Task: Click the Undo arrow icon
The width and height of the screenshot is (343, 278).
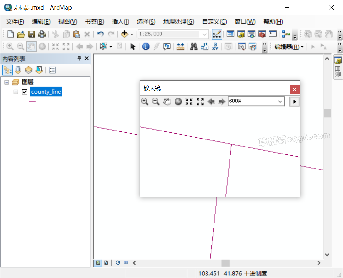Action: [x=100, y=34]
